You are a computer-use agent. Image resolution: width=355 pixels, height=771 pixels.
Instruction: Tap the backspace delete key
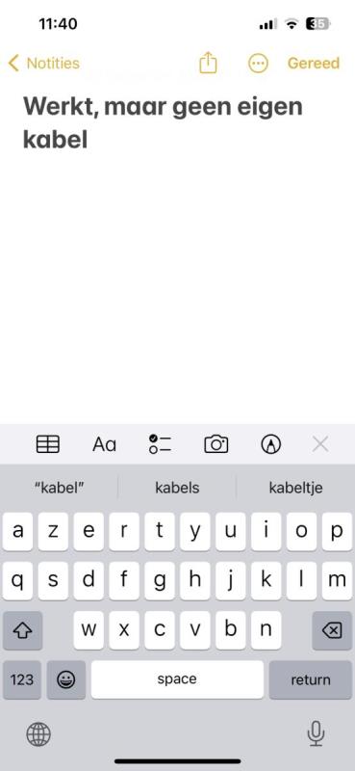(x=333, y=630)
